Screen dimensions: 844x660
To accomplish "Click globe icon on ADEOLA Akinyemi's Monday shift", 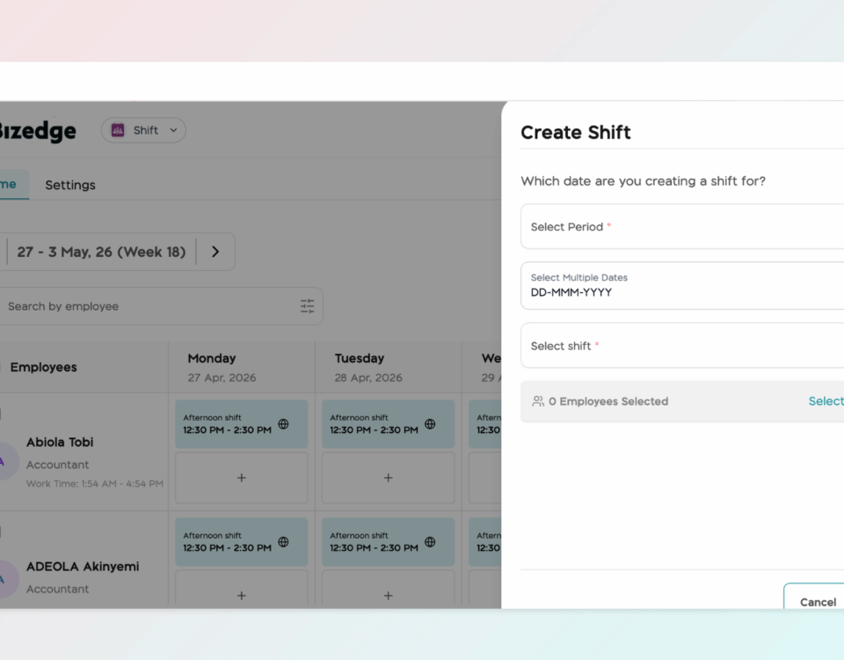I will point(283,542).
